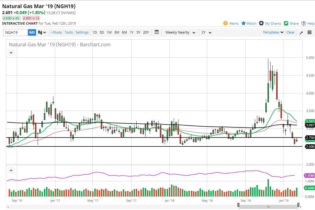The image size is (315, 210).
Task: Open the Templates dropdown
Action: (273, 32)
